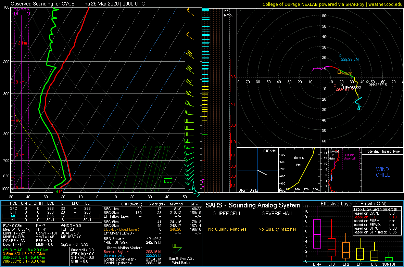Click No Quality Matches under SUPERCELL

(x=227, y=229)
